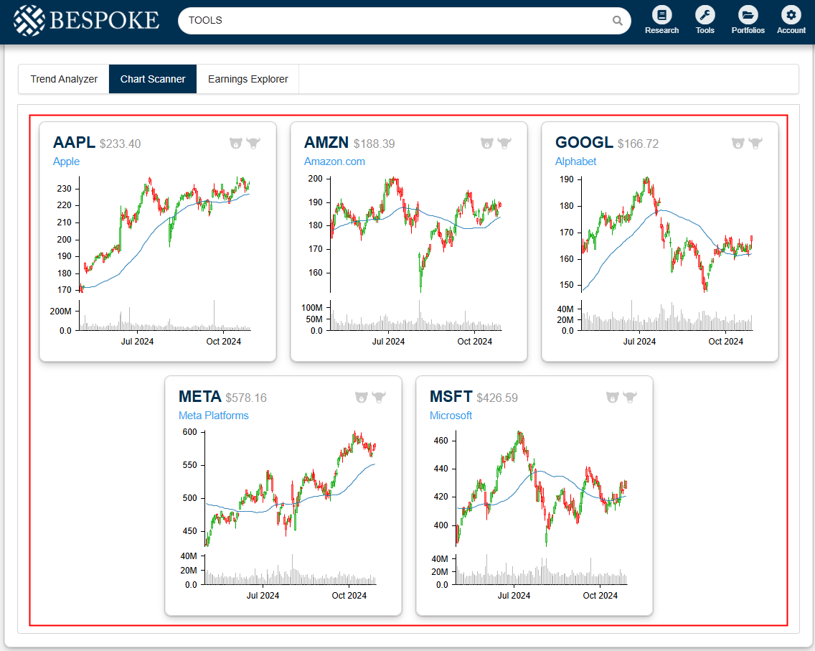Click the bull icon on the AAPL card
Screen dimensions: 815x651
[253, 143]
